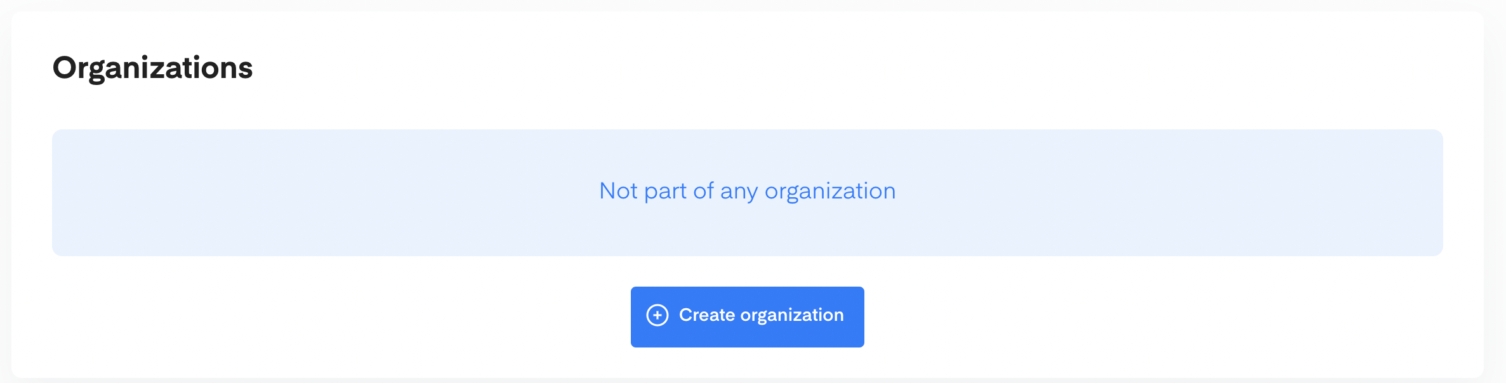The height and width of the screenshot is (383, 1506).
Task: Select the 'Create organization' button label text
Action: [x=761, y=315]
